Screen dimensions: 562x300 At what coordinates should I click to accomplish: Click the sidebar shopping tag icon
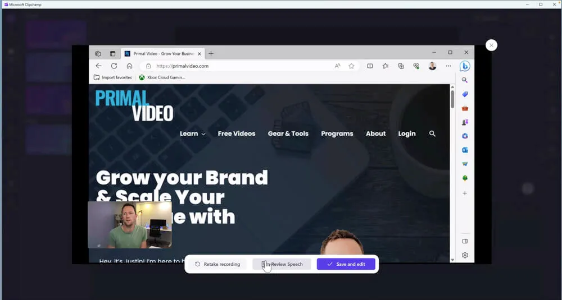465,94
